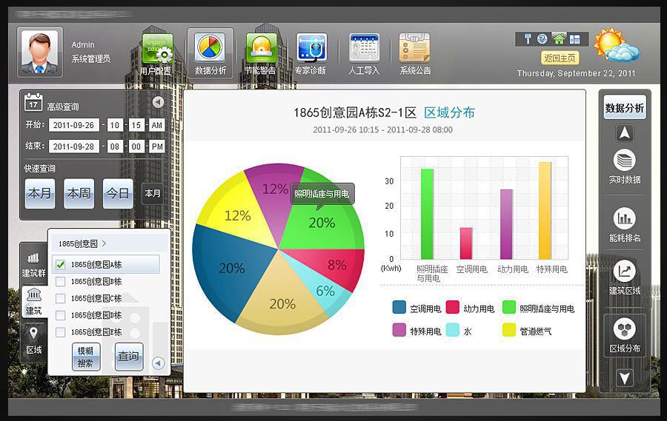Click the 查询 query button
This screenshot has height=421, width=667.
129,356
